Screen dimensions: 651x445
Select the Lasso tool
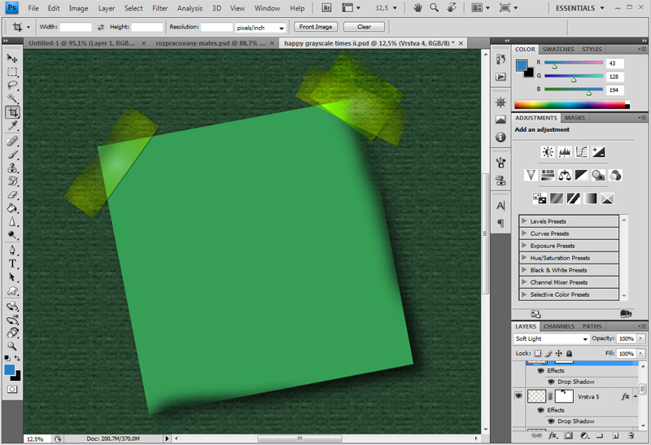(13, 85)
